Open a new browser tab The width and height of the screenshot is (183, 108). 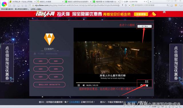(151, 1)
